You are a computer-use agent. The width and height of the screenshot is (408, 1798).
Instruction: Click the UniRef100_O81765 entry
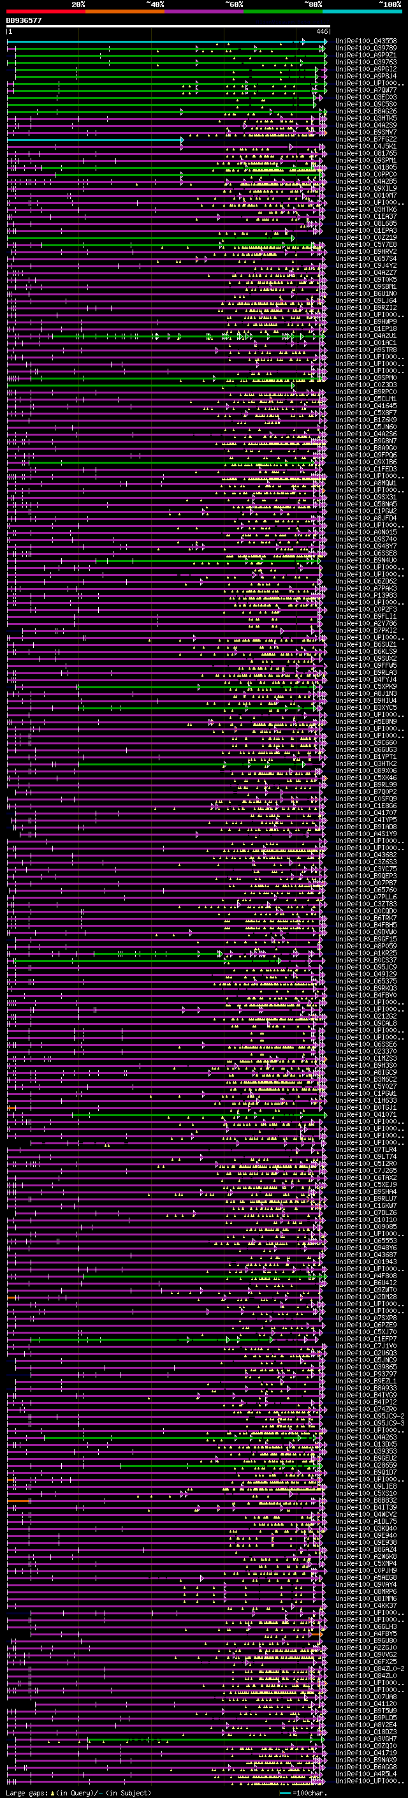365,153
